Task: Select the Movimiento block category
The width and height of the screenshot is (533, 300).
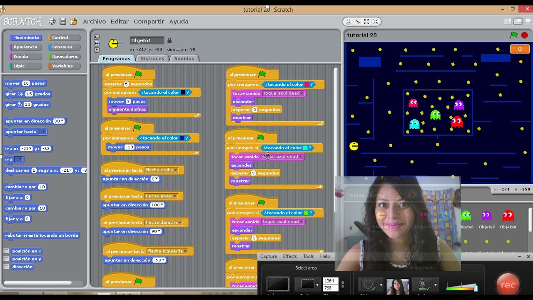Action: click(26, 37)
